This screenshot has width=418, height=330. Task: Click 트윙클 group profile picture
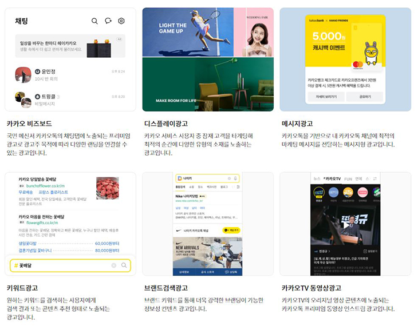[23, 100]
